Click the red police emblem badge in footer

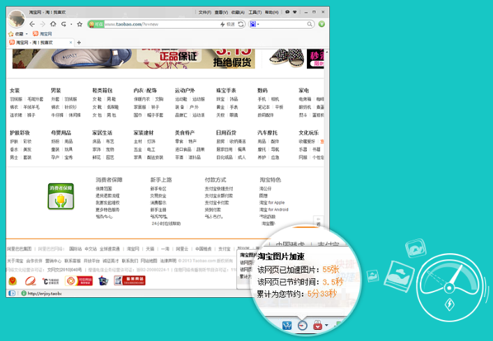click(x=13, y=280)
